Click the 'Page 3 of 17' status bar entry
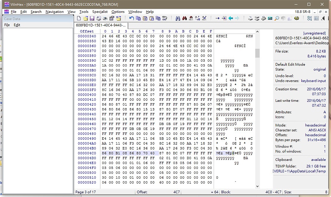 coord(85,192)
